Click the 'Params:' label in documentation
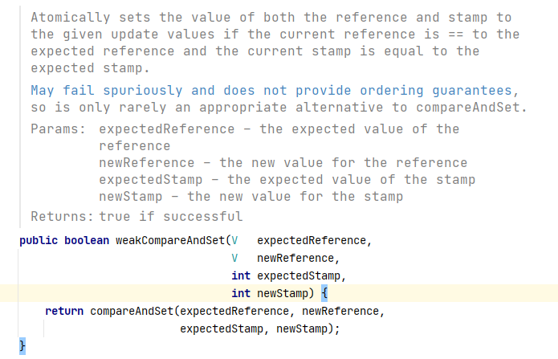 (59, 129)
